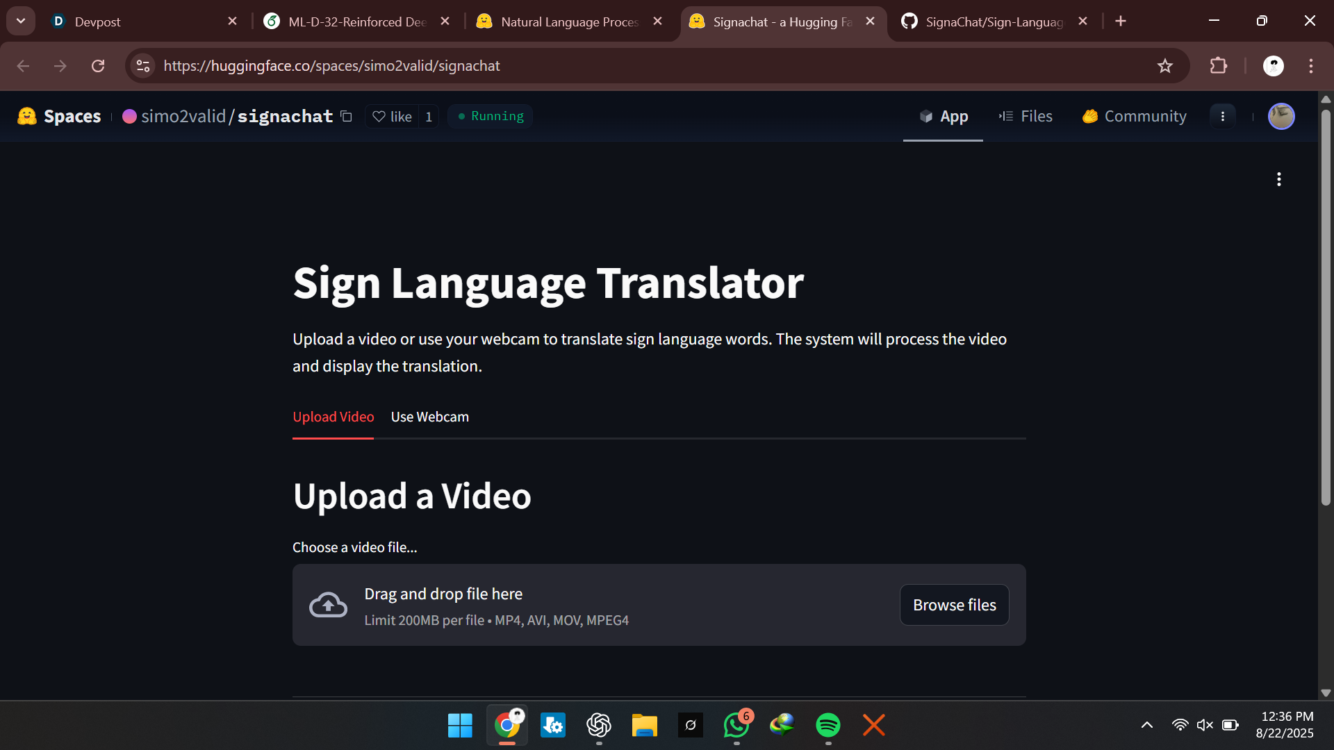Go to the Community tab
The width and height of the screenshot is (1334, 750).
click(1135, 117)
